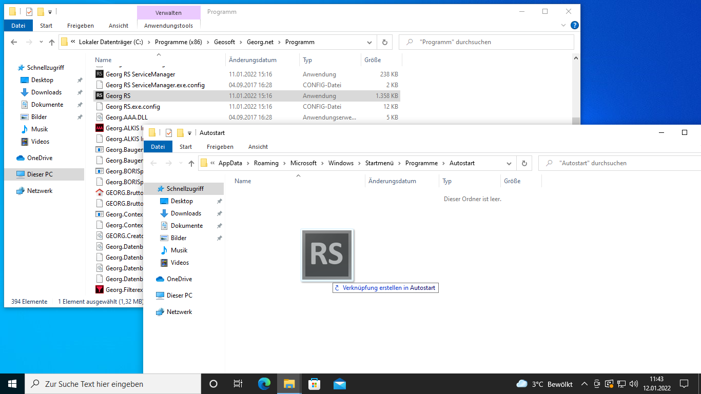
Task: Sort Programm files by Änderungsdatum column
Action: click(262, 60)
